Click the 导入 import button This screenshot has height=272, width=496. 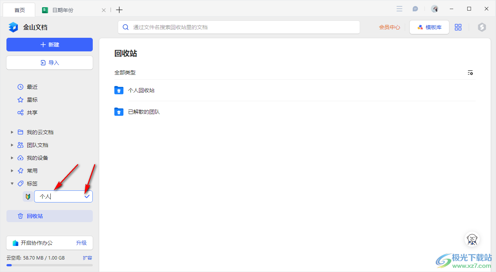[50, 63]
